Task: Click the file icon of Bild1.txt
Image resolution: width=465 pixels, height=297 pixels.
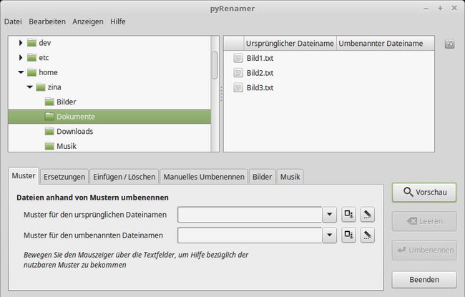Action: tap(238, 58)
